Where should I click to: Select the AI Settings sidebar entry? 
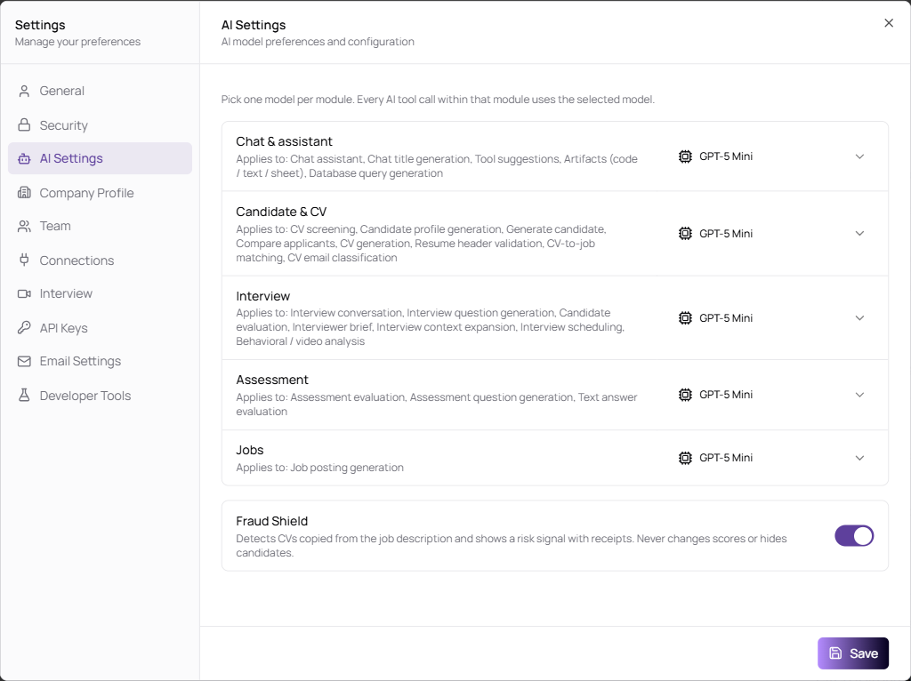tap(100, 158)
